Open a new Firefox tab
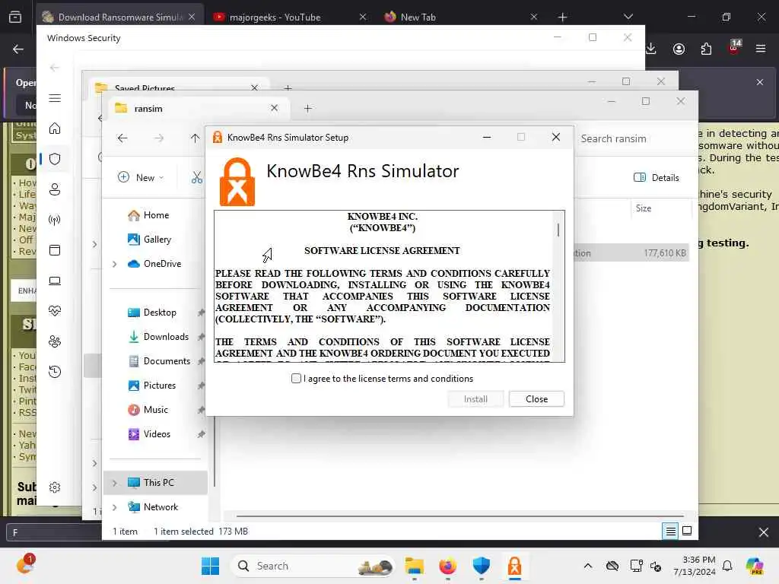The height and width of the screenshot is (584, 779). pos(562,17)
